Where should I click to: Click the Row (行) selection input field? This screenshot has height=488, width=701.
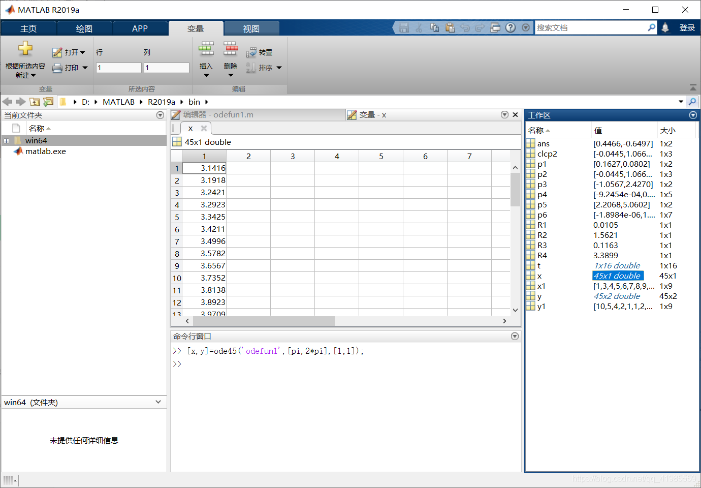coord(119,68)
